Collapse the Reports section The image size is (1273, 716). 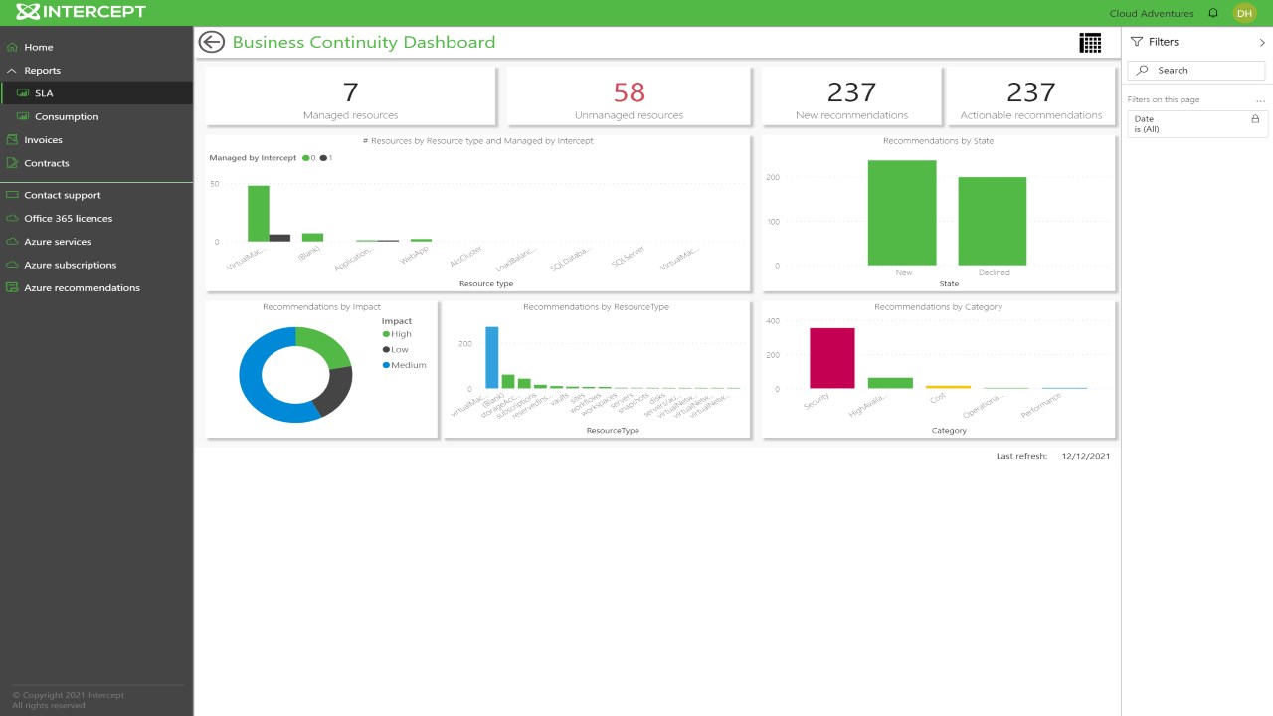tap(12, 71)
